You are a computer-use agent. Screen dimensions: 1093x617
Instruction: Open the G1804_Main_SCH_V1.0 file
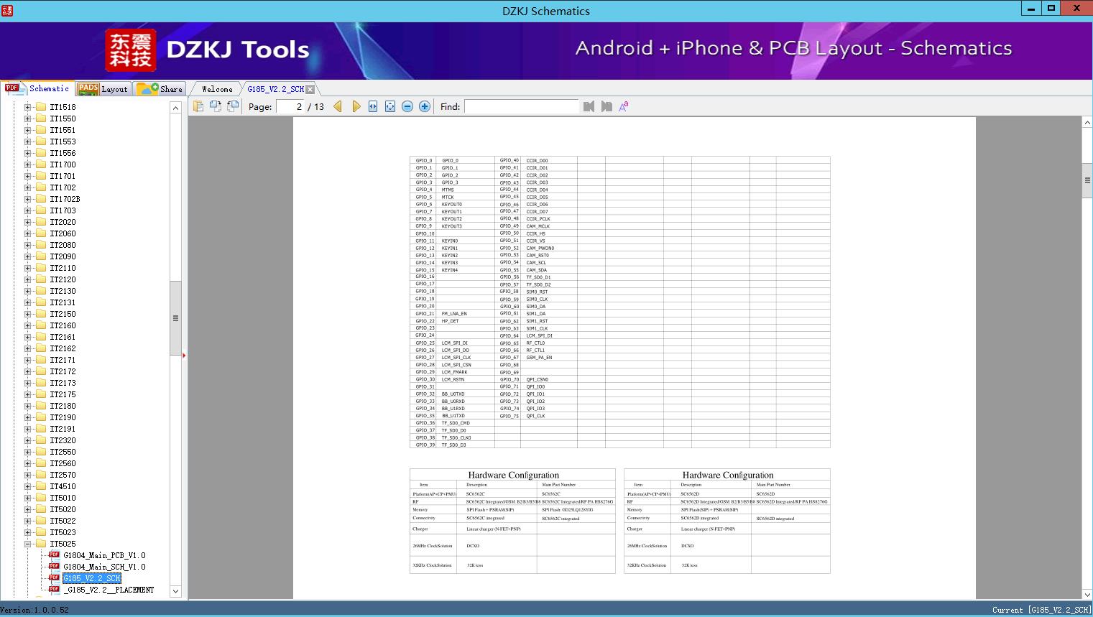click(x=104, y=567)
